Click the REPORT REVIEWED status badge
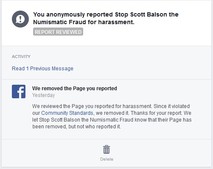Screen dimensions: 213x169 (x=58, y=32)
